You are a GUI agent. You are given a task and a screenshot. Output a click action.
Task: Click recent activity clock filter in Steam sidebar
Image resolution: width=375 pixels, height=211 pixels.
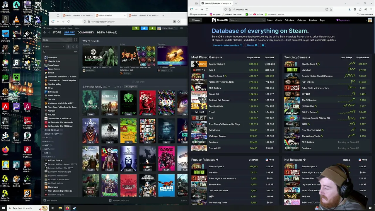pos(73,47)
